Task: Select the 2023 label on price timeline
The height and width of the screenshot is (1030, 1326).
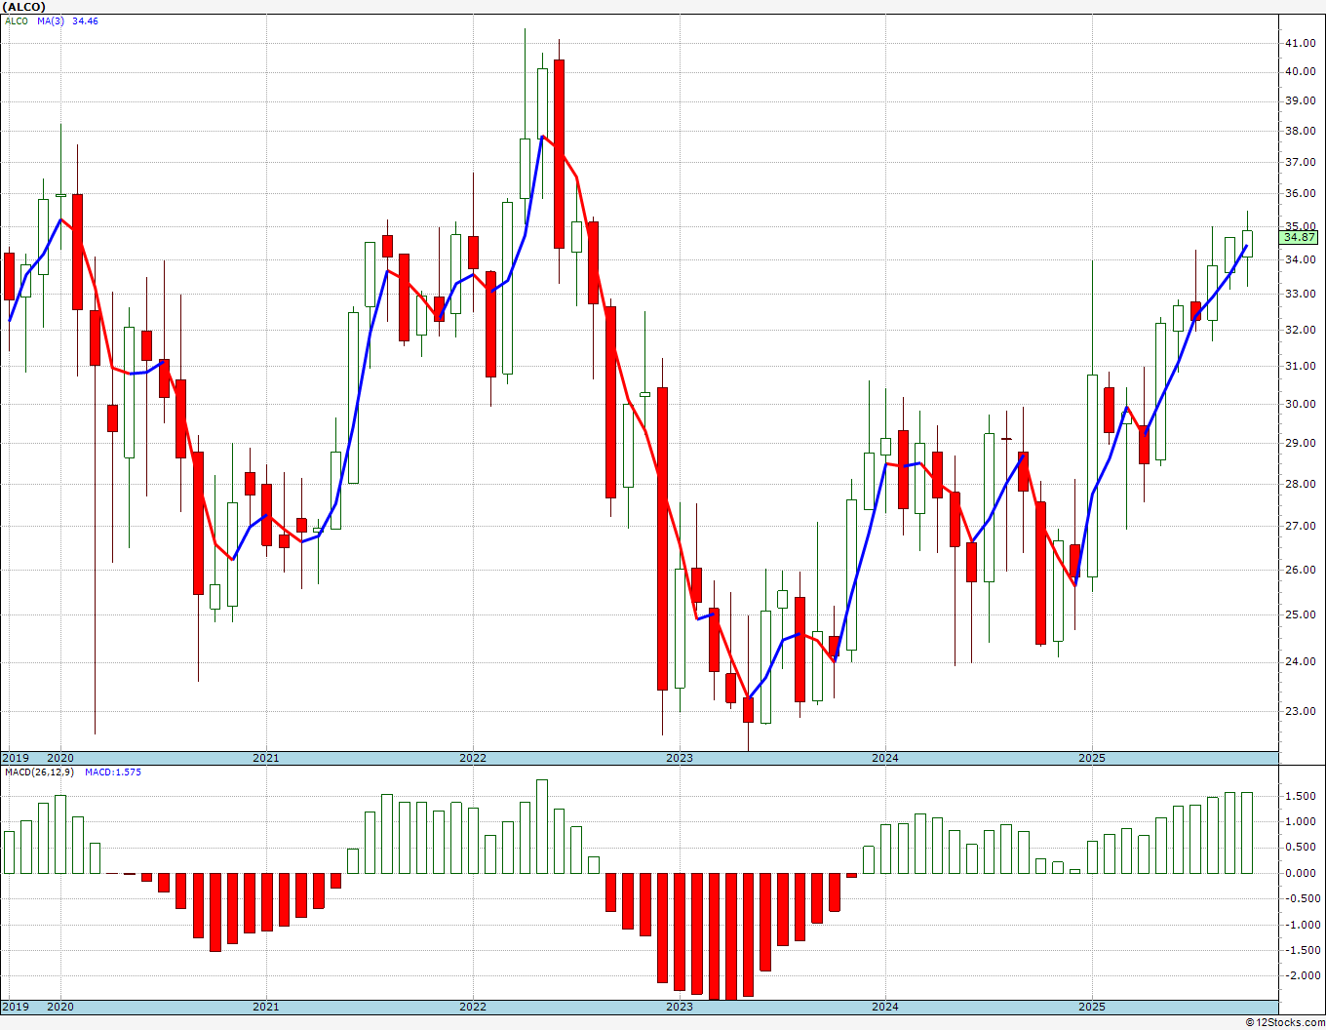Action: click(x=679, y=758)
